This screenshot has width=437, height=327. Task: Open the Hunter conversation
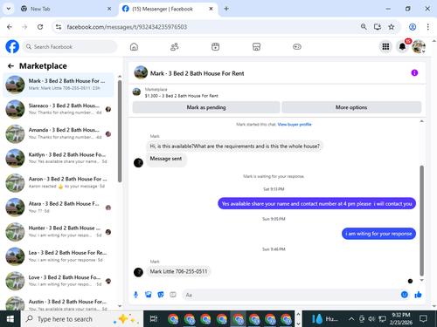(59, 232)
